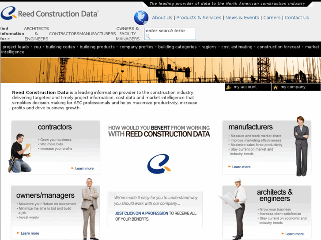The width and height of the screenshot is (321, 240).
Task: Click the my account person icon
Action: 228,88
